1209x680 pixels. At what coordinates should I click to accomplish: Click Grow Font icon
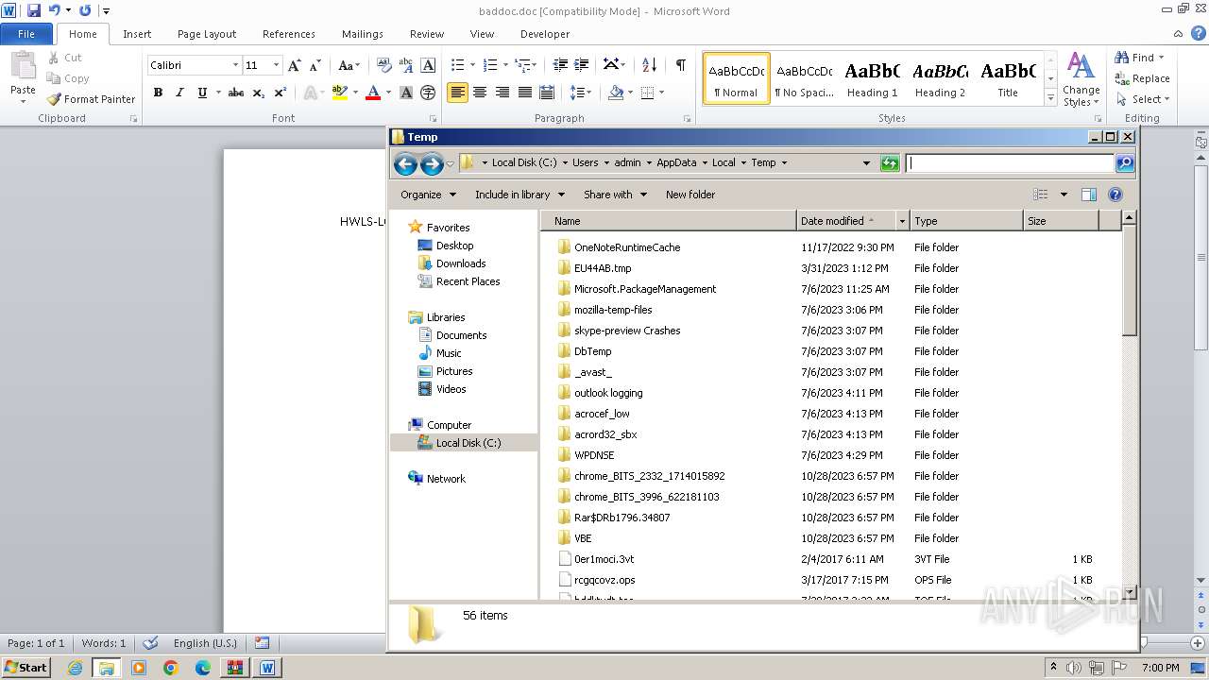(x=295, y=65)
